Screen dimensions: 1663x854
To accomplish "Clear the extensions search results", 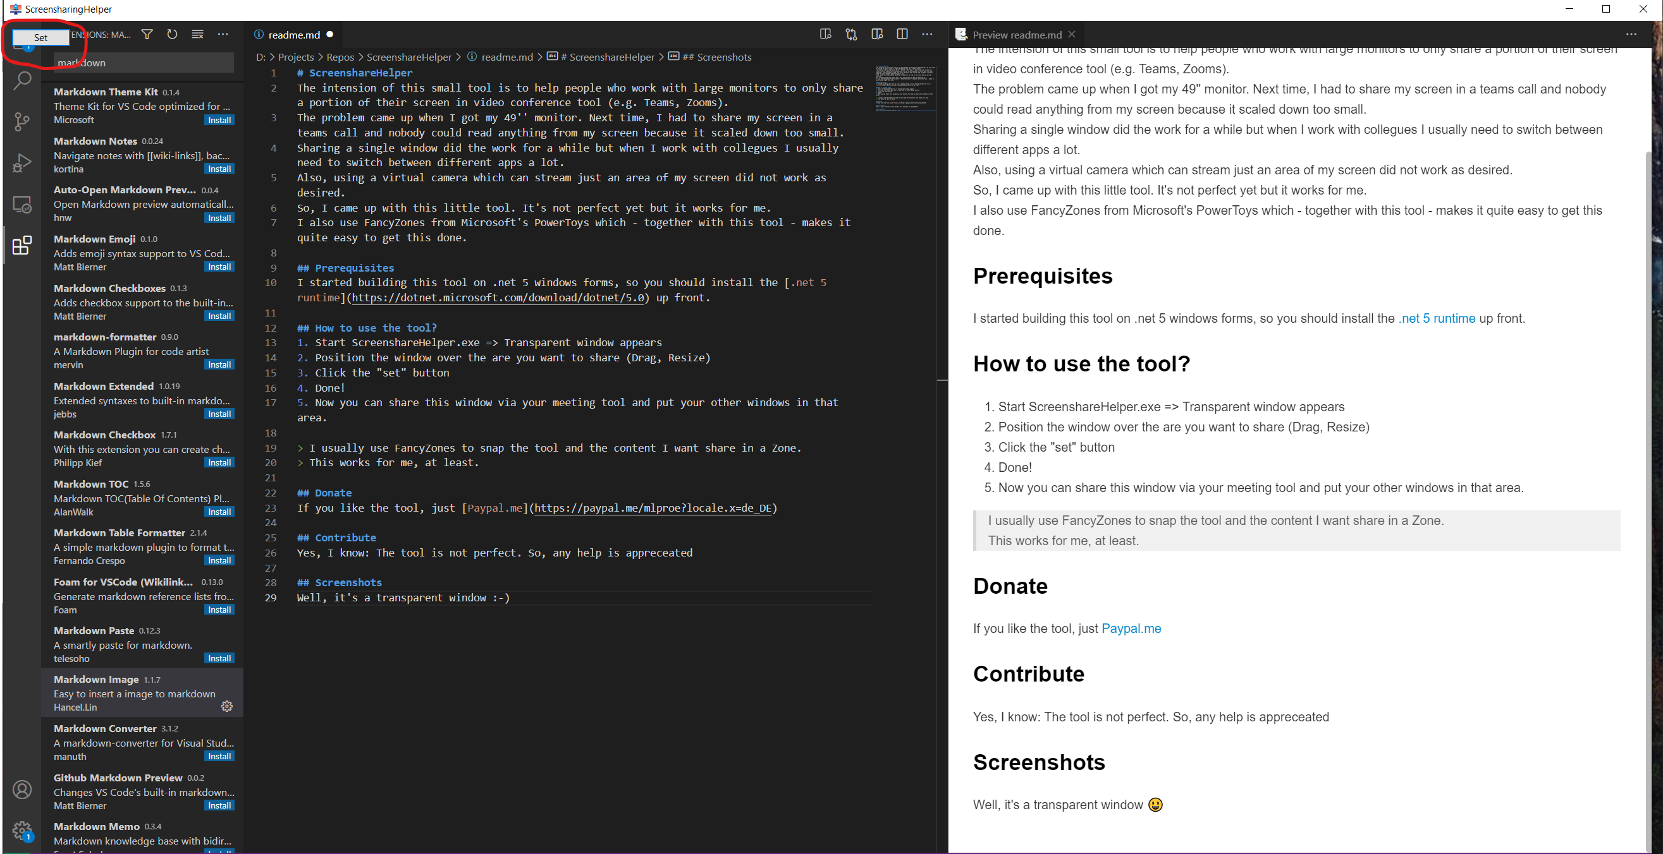I will (x=197, y=34).
